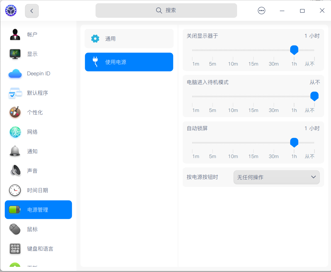The height and width of the screenshot is (272, 331).
Task: Click the 默认程序 default programs icon
Action: (14, 93)
